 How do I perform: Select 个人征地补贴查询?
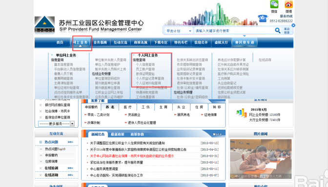[x=148, y=83]
